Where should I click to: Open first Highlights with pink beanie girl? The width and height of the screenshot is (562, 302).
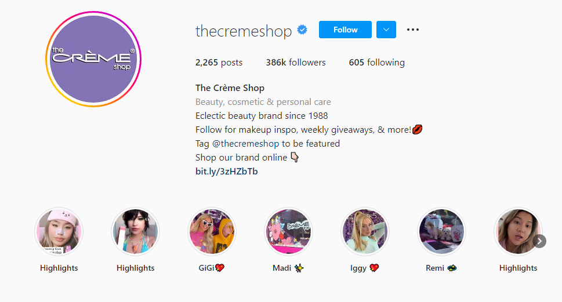pos(59,231)
